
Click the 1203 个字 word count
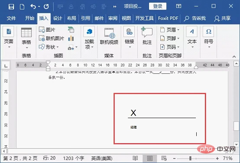[x=74, y=158]
